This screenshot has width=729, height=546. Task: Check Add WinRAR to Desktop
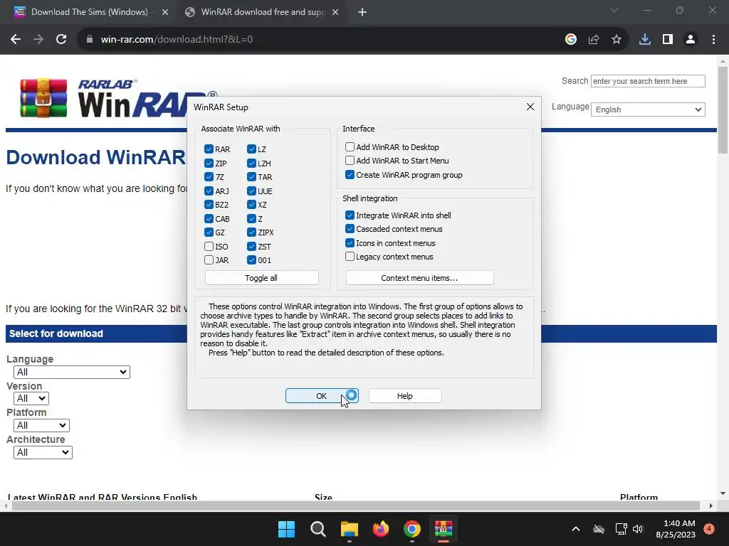[350, 146]
